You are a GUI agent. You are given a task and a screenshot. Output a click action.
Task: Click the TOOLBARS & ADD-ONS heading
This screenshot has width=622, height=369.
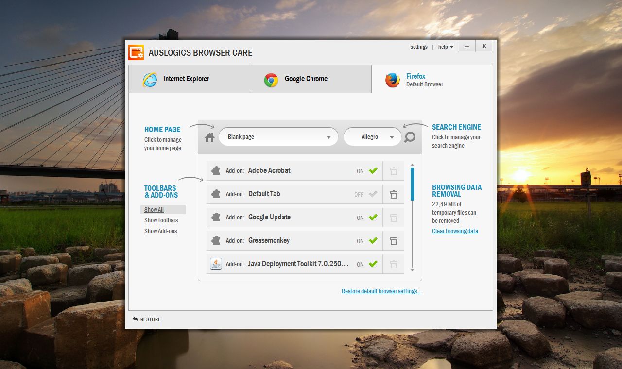click(x=161, y=192)
